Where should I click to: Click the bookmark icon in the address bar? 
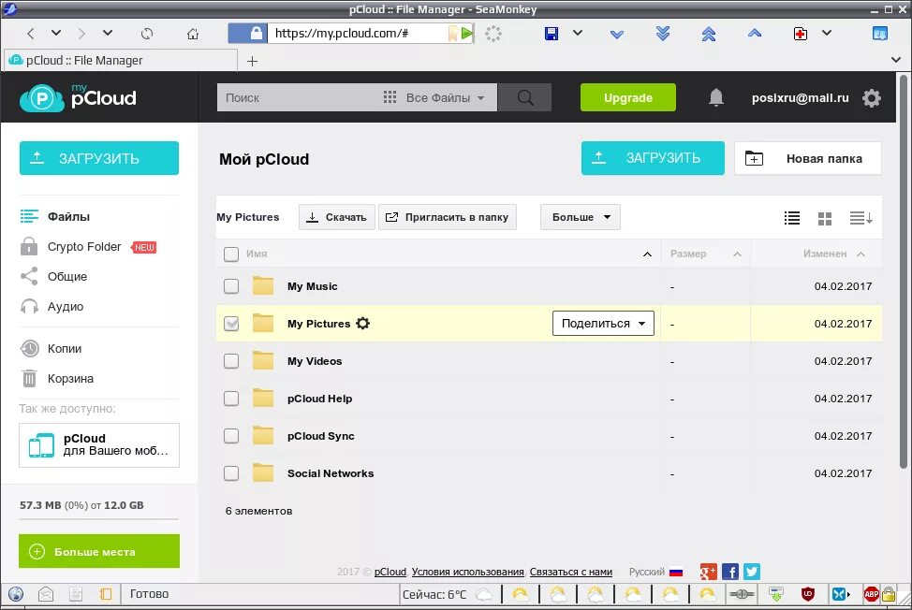pos(453,33)
